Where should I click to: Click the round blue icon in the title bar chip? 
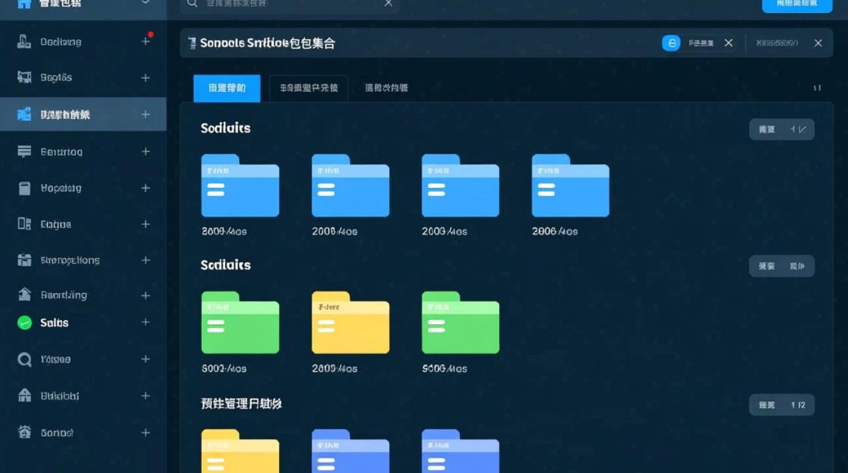coord(671,43)
